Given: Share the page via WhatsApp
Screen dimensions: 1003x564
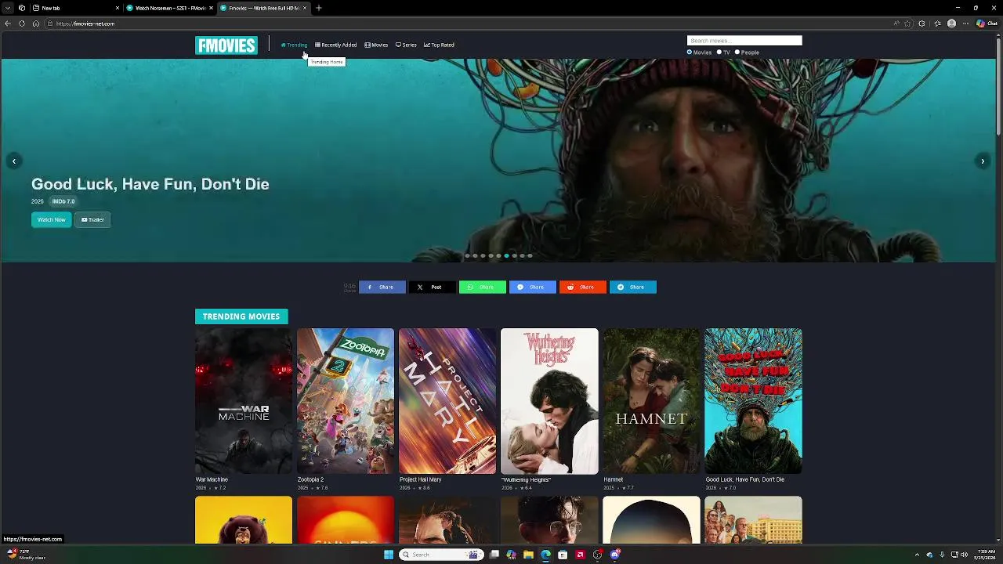Looking at the screenshot, I should click(483, 287).
